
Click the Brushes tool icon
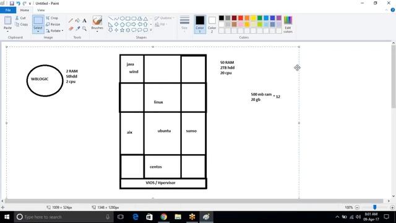coord(97,20)
